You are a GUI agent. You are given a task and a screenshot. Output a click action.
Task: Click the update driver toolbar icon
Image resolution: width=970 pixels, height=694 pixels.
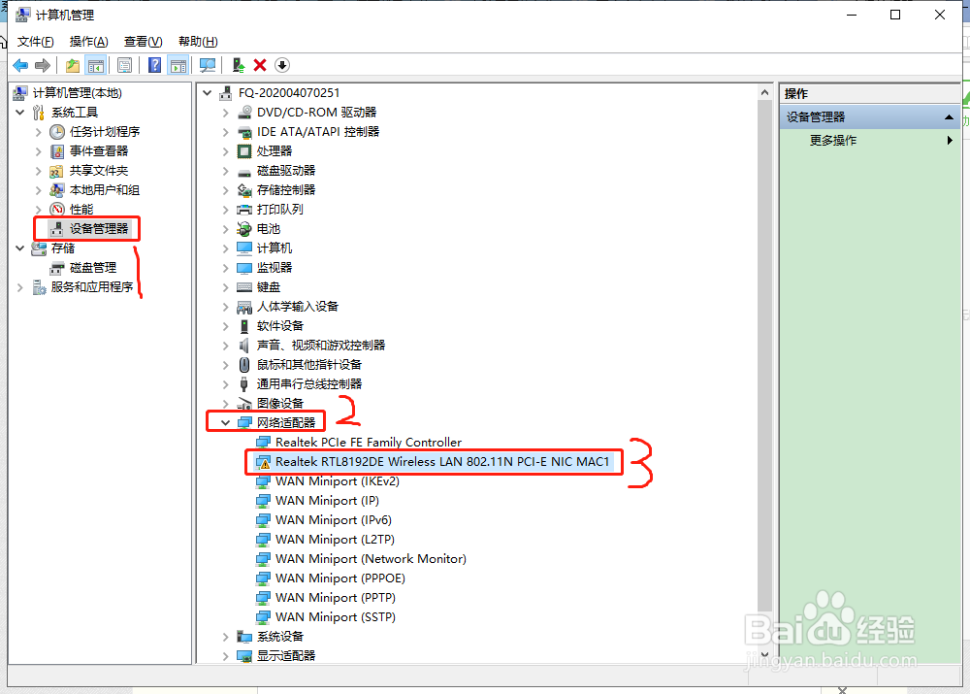(x=239, y=65)
